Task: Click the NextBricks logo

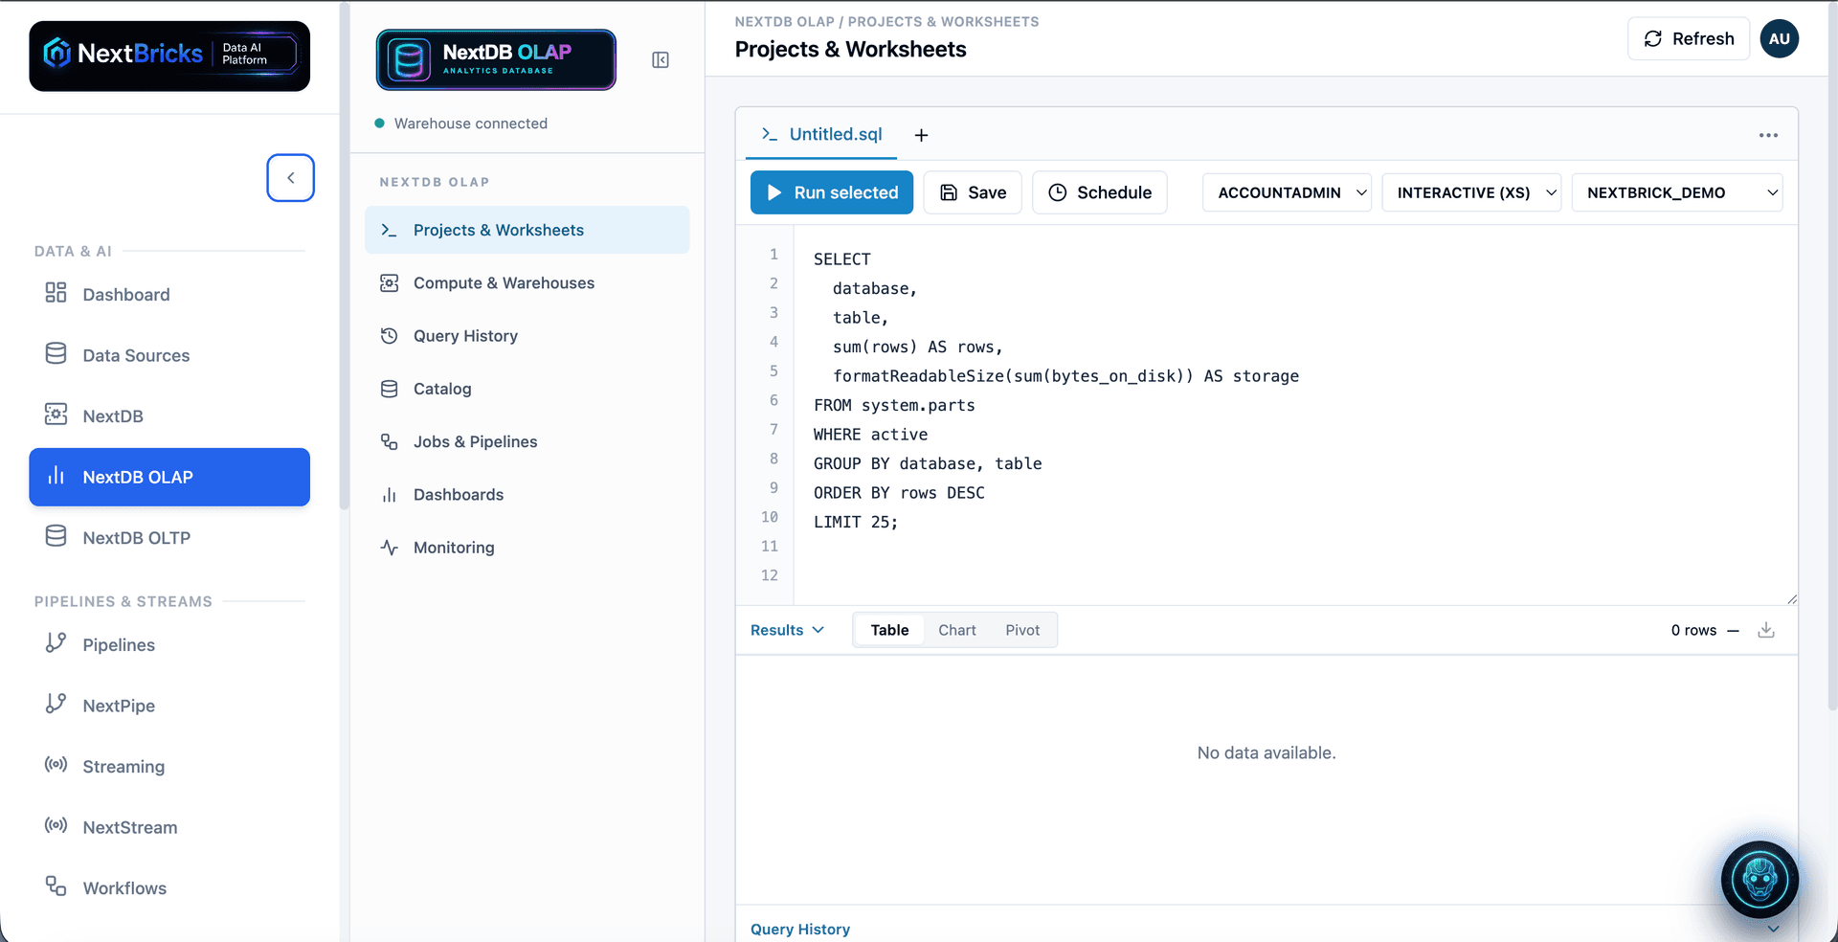Action: pyautogui.click(x=169, y=56)
